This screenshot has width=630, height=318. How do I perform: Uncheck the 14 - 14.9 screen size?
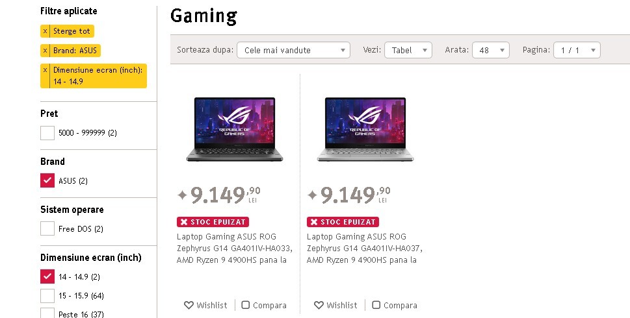tap(47, 276)
